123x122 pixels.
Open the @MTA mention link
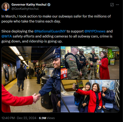(x=7, y=36)
